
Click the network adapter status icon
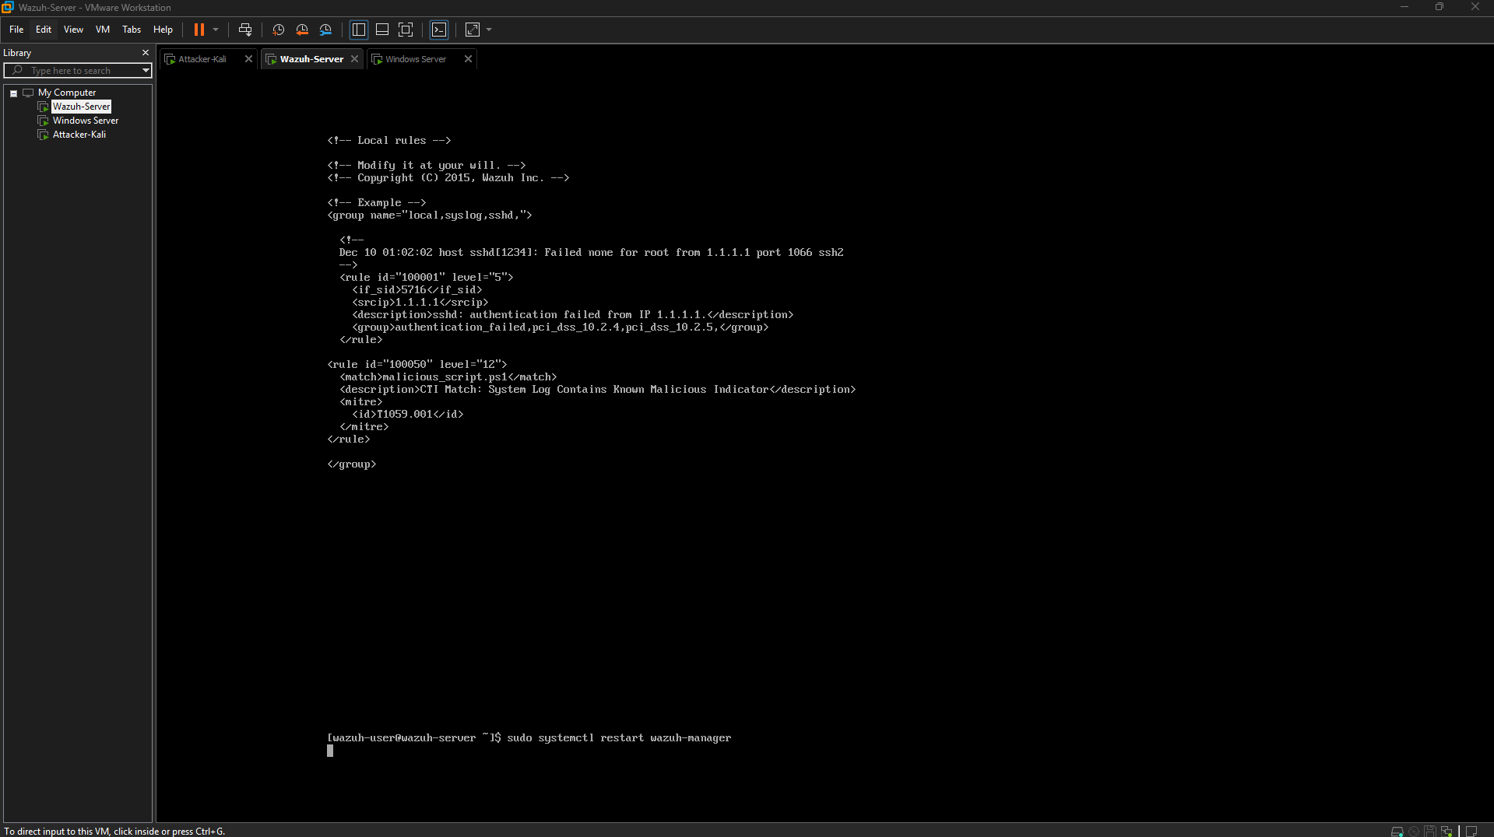[x=1447, y=832]
